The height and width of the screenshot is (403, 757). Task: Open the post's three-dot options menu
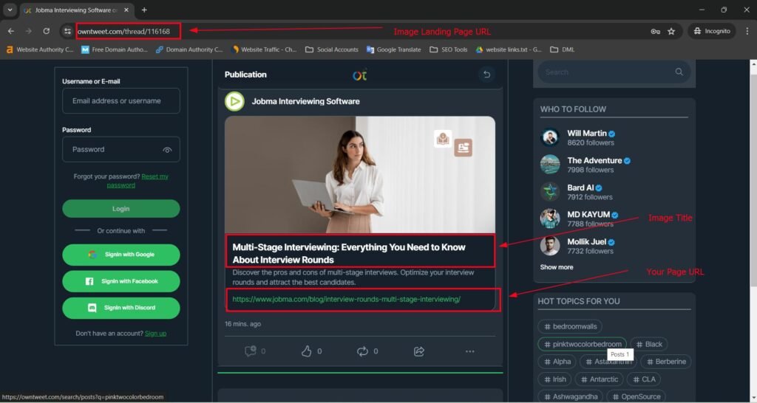tap(469, 351)
